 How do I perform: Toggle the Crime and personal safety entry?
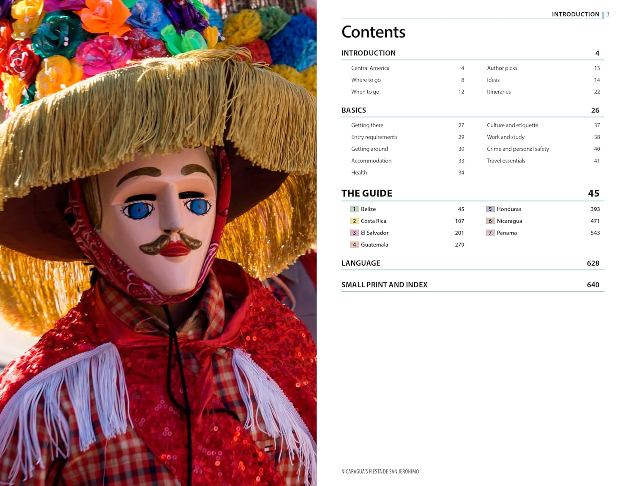(x=518, y=149)
